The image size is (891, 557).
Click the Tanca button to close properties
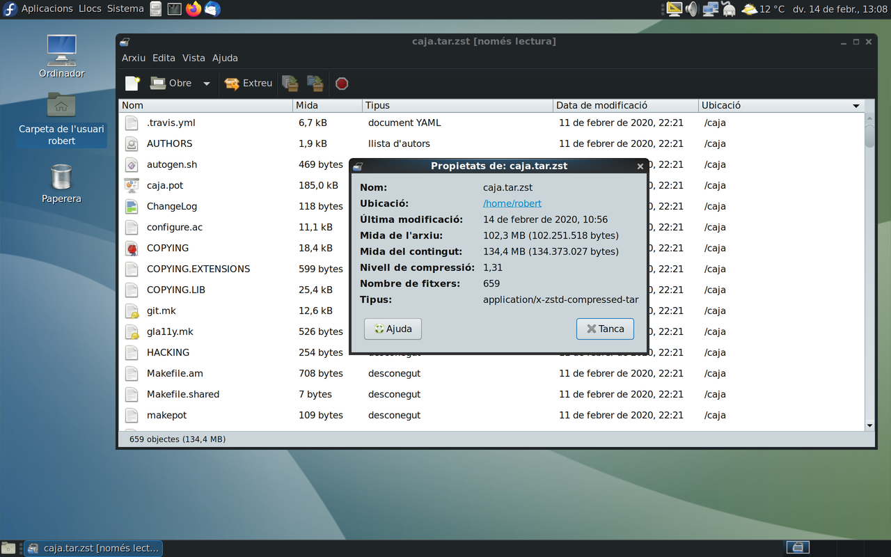[x=605, y=329]
